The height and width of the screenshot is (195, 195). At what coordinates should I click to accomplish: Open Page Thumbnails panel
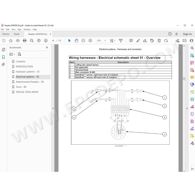point(3,50)
